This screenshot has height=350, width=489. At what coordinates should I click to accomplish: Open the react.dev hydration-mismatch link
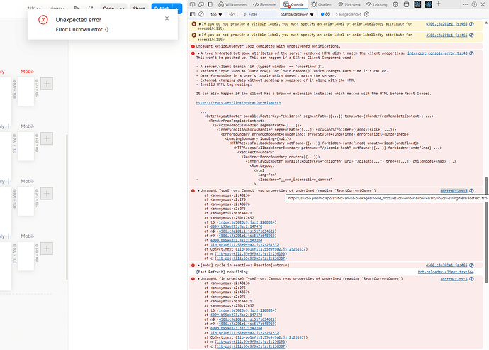238,102
